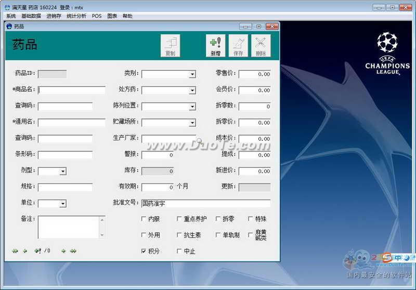This screenshot has height=290, width=416.
Task: Click the 新进价 value field
Action: 254,171
